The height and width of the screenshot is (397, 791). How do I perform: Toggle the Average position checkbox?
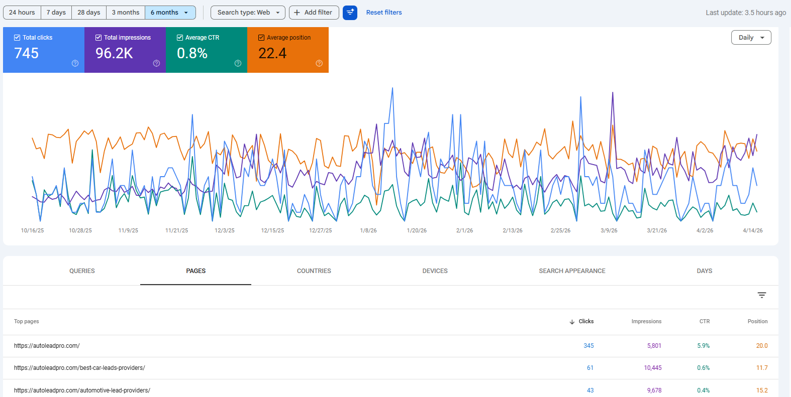pos(261,38)
